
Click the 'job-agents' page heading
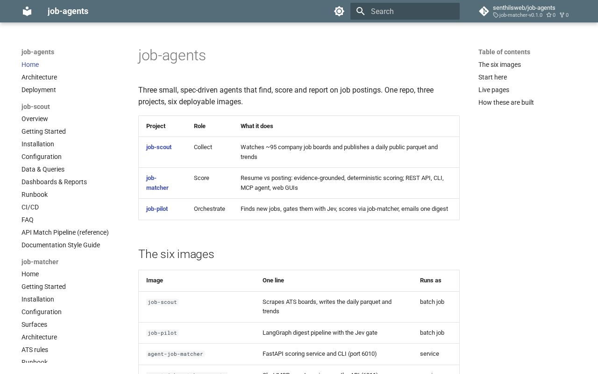(x=172, y=55)
